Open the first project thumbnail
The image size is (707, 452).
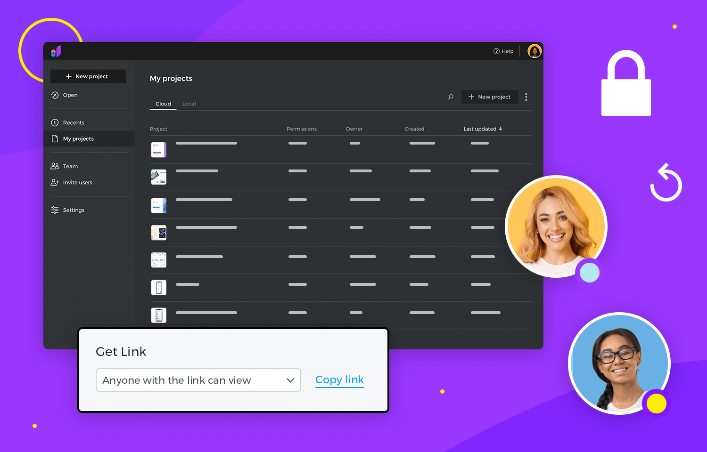[x=159, y=149]
